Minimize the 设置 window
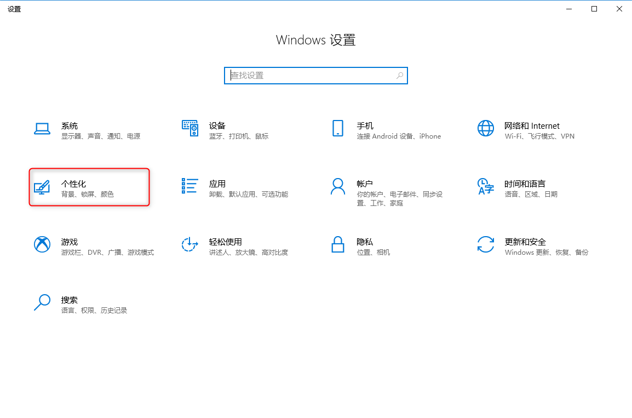The height and width of the screenshot is (418, 632). [568, 9]
